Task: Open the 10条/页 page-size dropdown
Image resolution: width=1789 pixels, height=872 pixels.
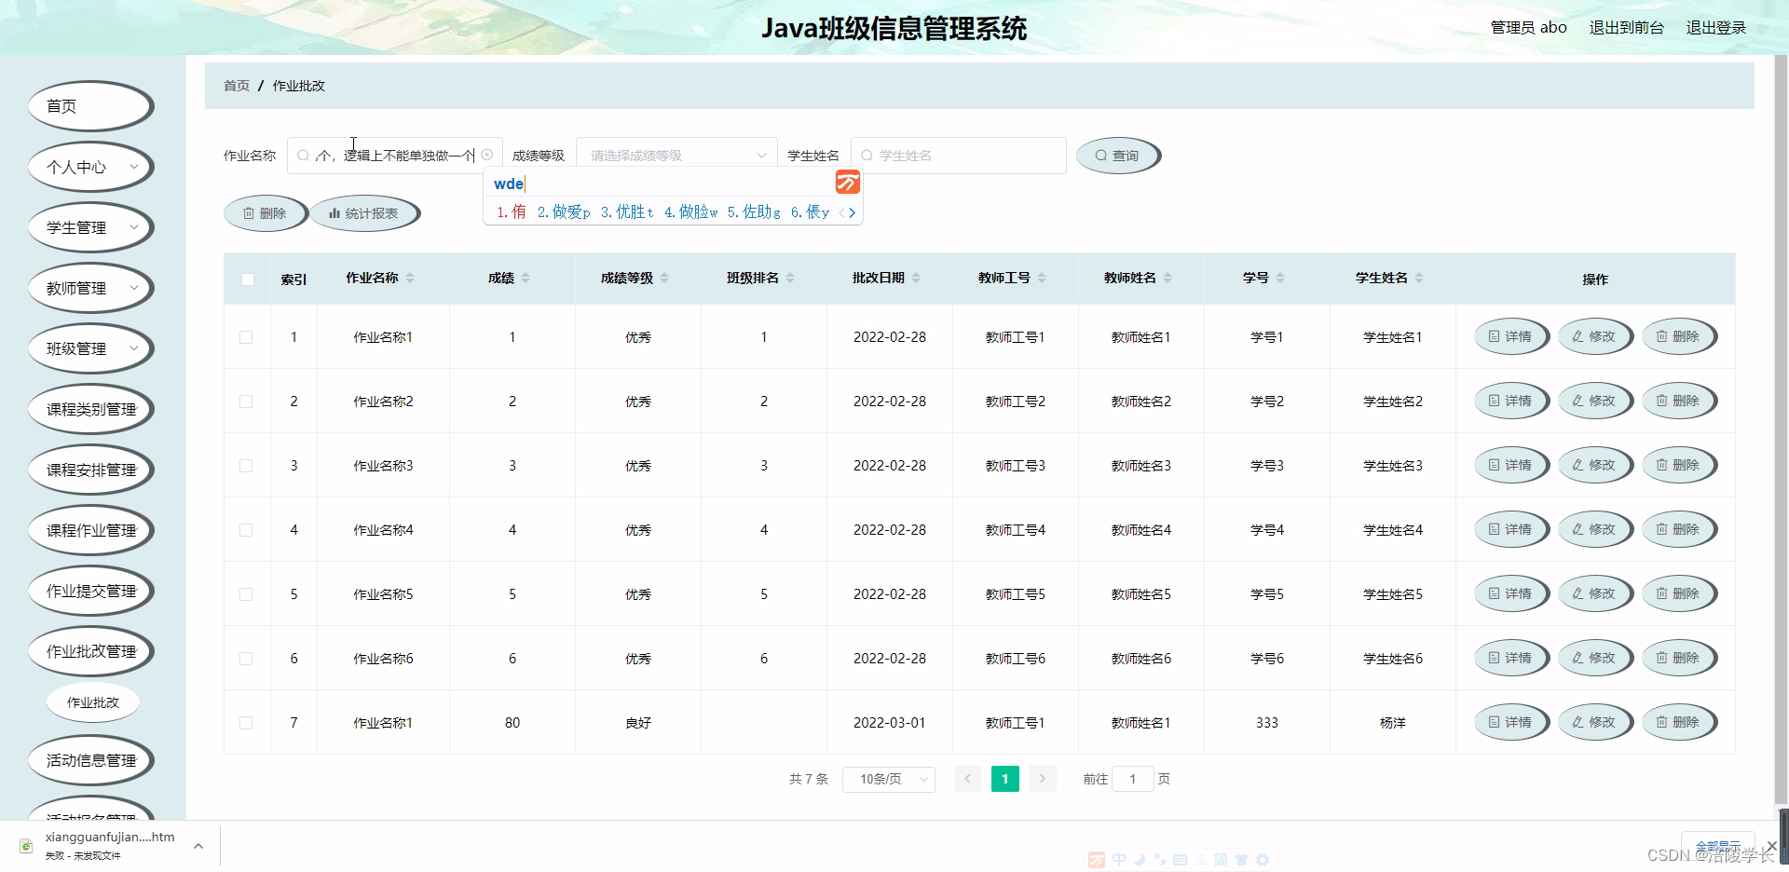Action: 888,779
